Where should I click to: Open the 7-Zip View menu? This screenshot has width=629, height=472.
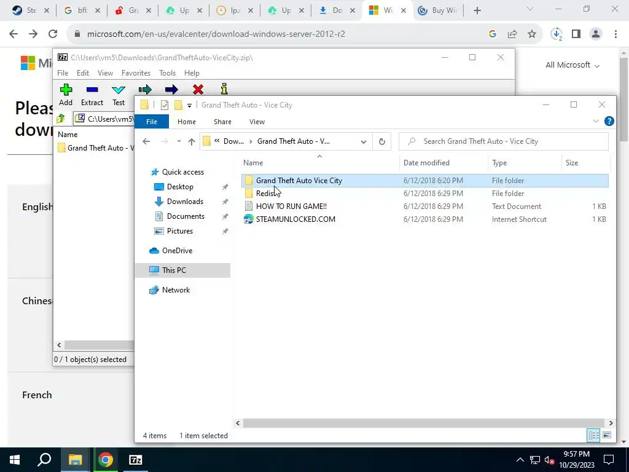[105, 73]
